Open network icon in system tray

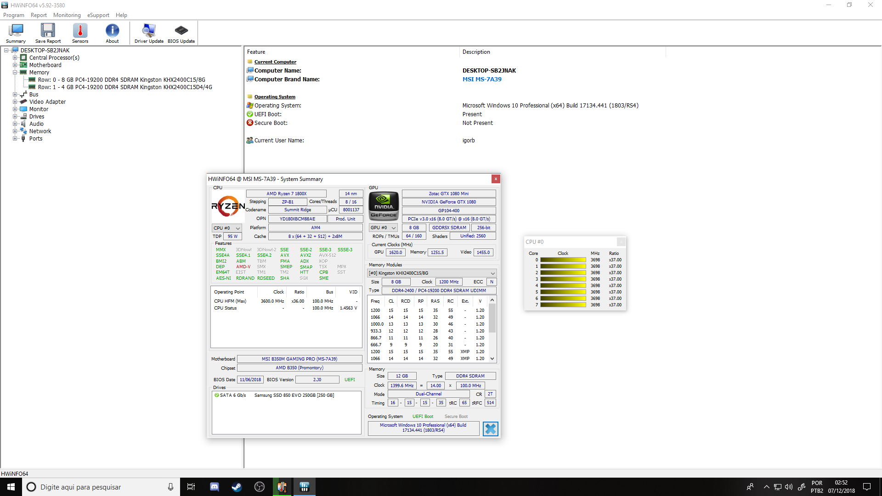tap(778, 487)
